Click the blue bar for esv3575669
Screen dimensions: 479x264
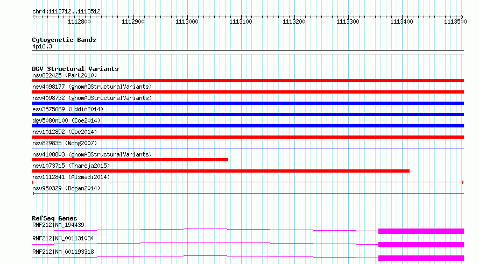(x=248, y=115)
